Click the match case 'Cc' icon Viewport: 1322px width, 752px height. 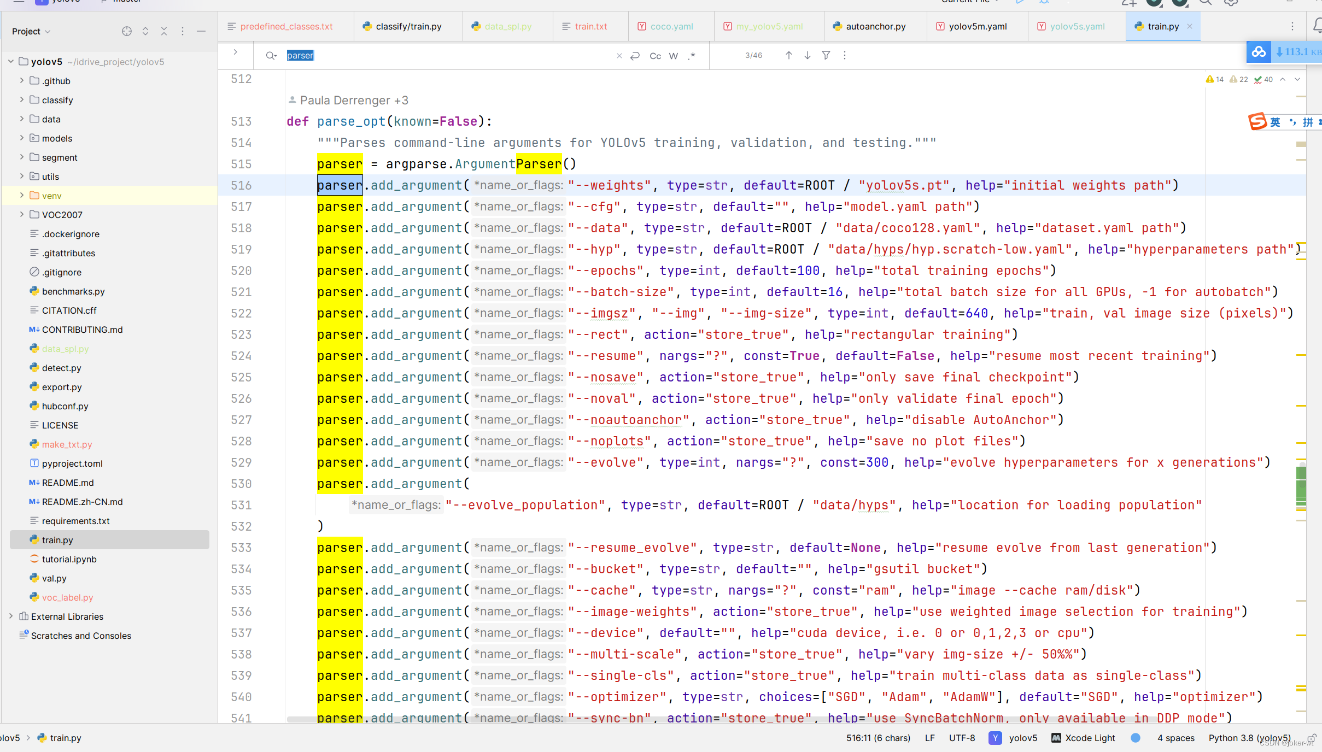656,55
